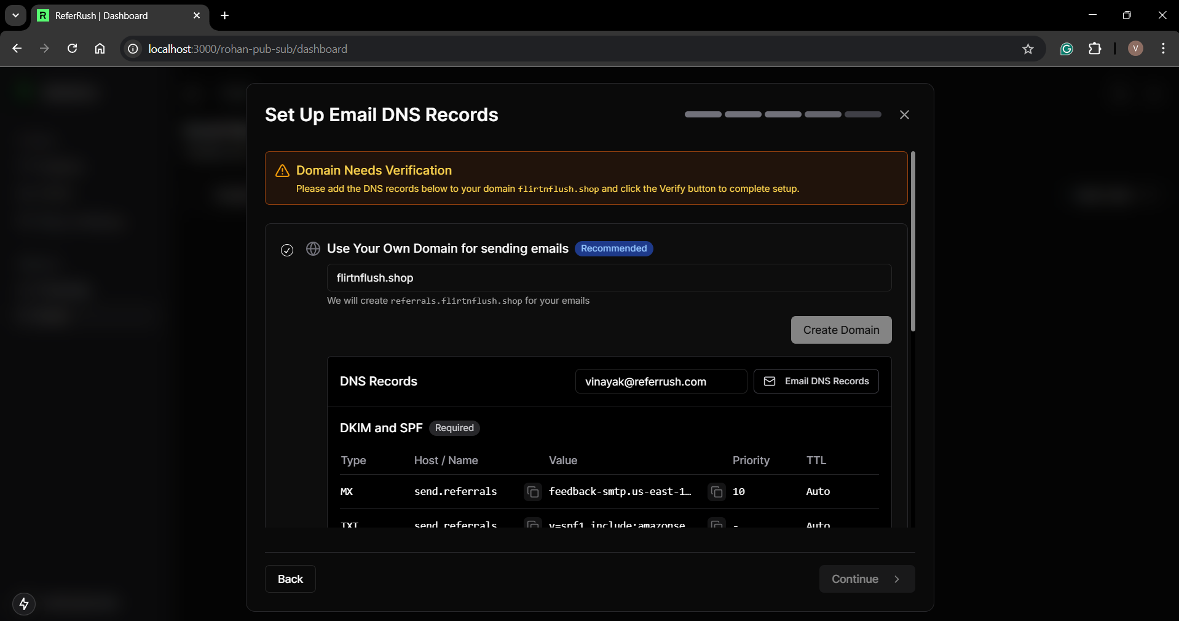Copy the MX row send.referrals host name
1179x621 pixels.
point(533,492)
